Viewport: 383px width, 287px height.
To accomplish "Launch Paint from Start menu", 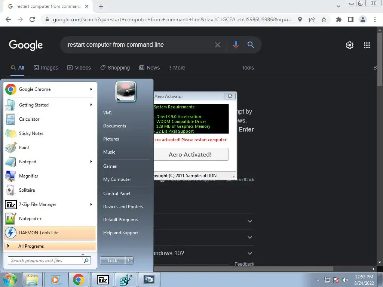I will pyautogui.click(x=50, y=147).
